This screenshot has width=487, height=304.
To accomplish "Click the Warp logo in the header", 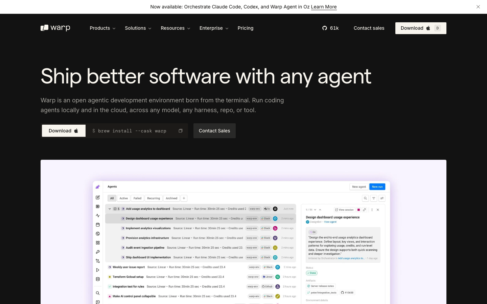I will 55,28.
